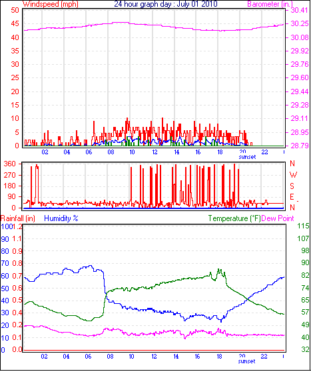Click the 5 mph windspeed axis label

point(17,132)
